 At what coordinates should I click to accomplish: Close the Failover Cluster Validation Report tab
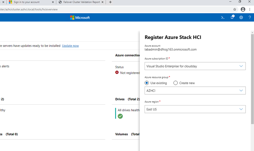102,2
